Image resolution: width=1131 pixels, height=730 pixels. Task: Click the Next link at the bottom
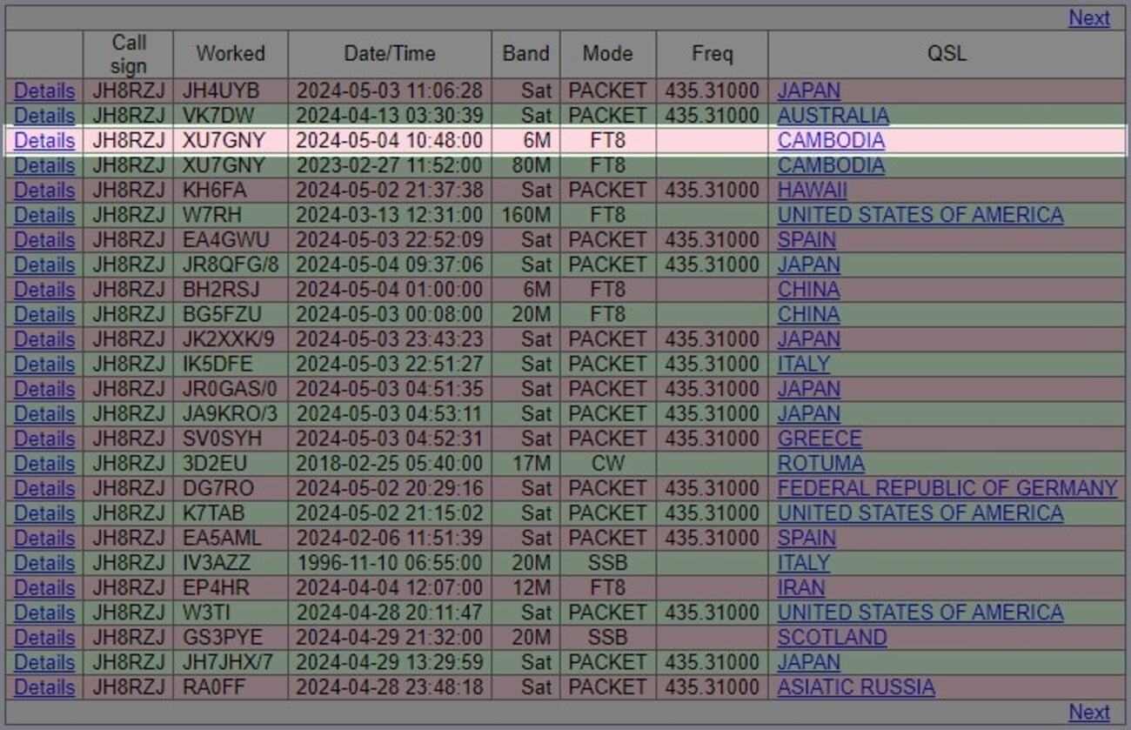(x=1088, y=712)
